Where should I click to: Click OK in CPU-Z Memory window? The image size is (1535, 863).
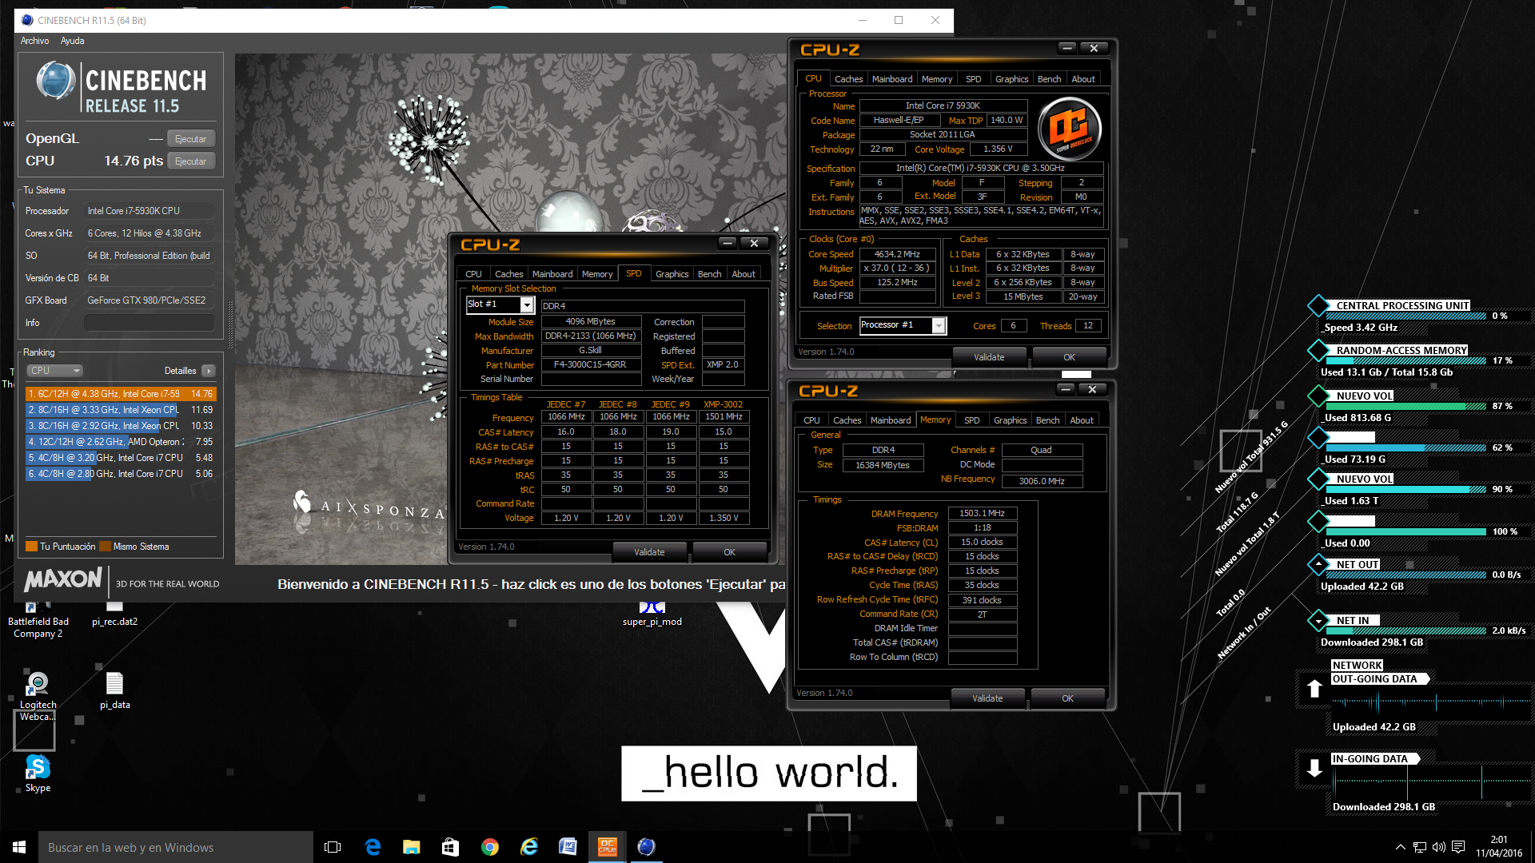coord(1067,698)
